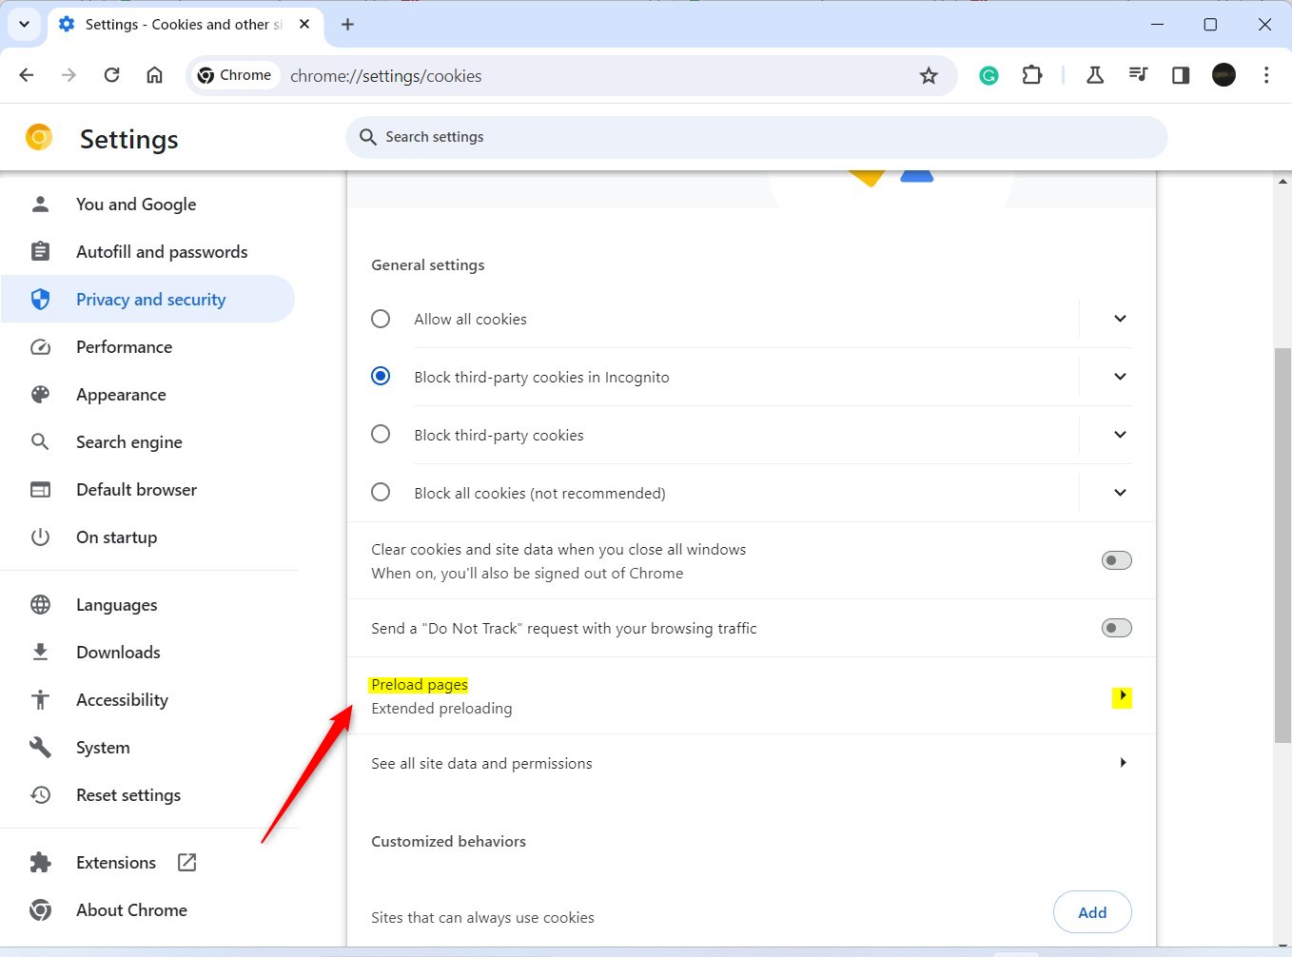Open Appearance settings via palette icon
This screenshot has width=1292, height=957.
pos(40,394)
